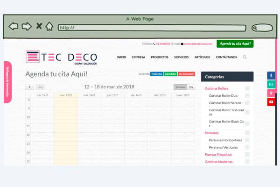
Task: Click the blue Pendientes legend badge
Action: click(x=156, y=74)
